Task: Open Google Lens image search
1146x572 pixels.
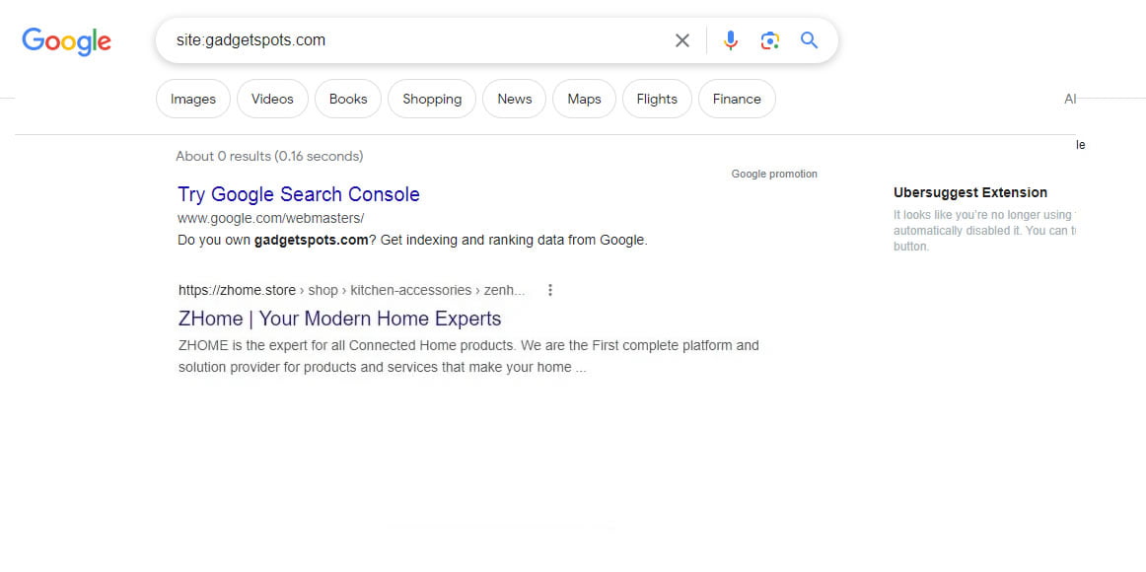Action: click(x=770, y=40)
